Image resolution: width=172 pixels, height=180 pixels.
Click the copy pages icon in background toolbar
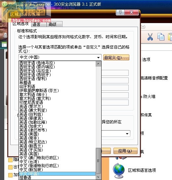click(161, 37)
